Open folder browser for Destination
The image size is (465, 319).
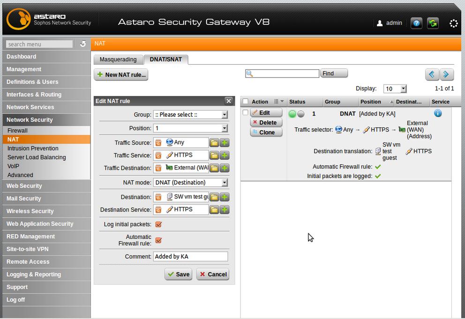coord(214,197)
